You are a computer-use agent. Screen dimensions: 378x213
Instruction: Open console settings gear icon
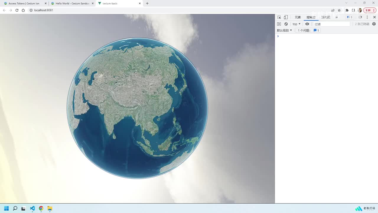click(x=374, y=24)
